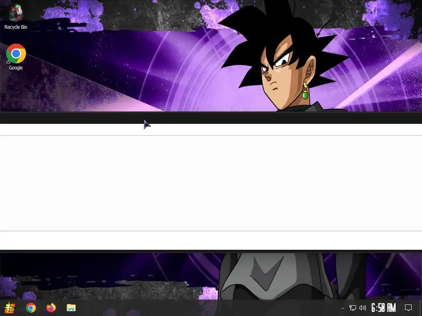Open the volume speaker tray icon
The width and height of the screenshot is (422, 316).
[363, 308]
